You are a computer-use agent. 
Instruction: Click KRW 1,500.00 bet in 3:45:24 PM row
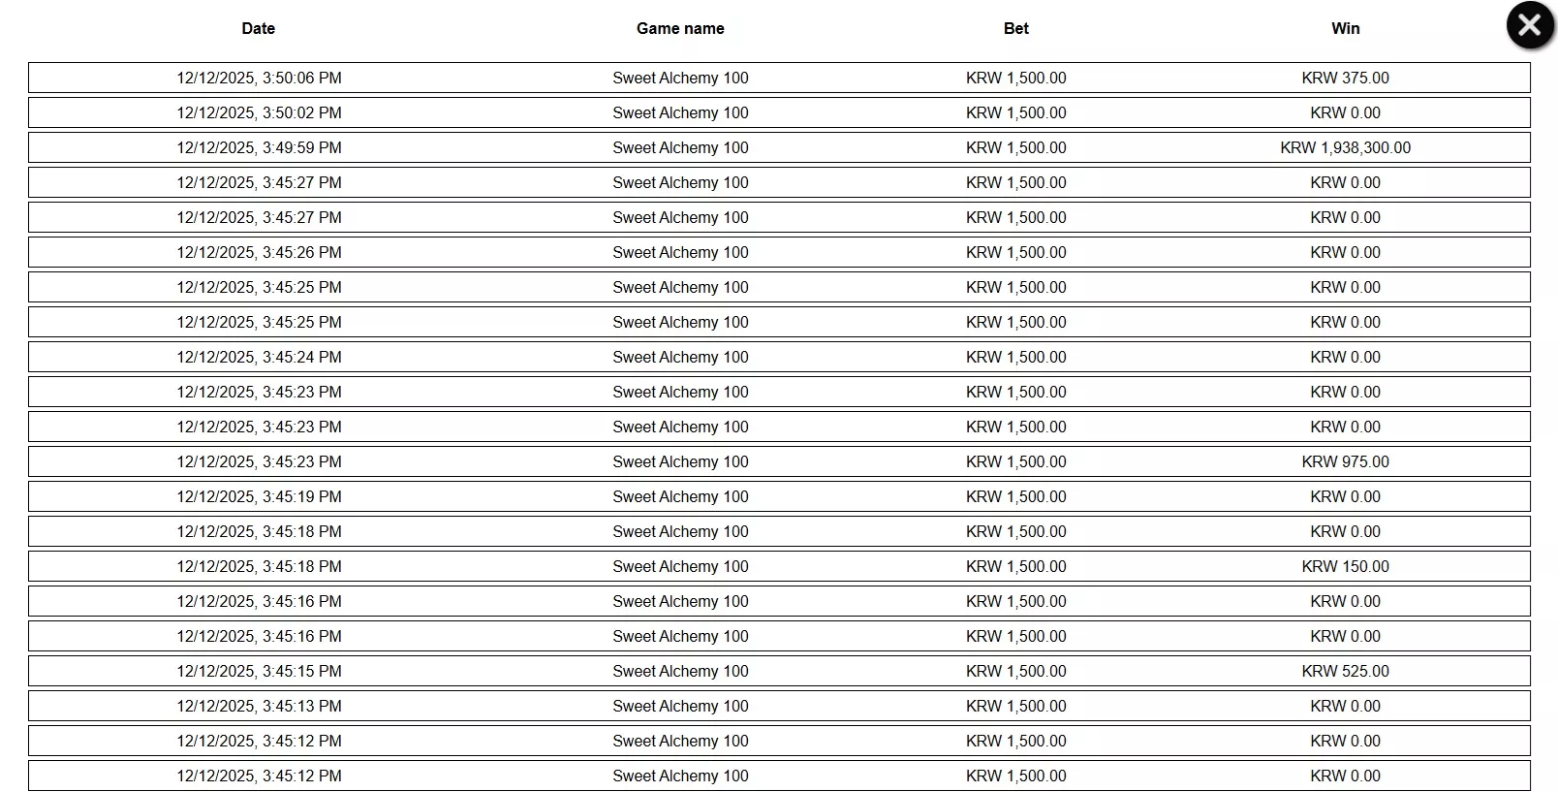(1016, 357)
